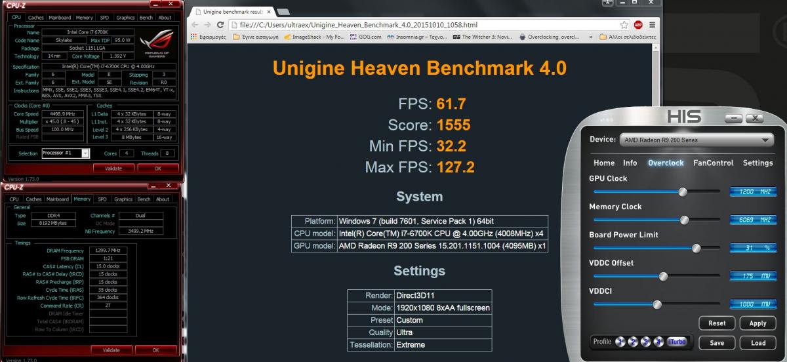Click the Memory Clock 6069 MHz value field

tap(753, 220)
